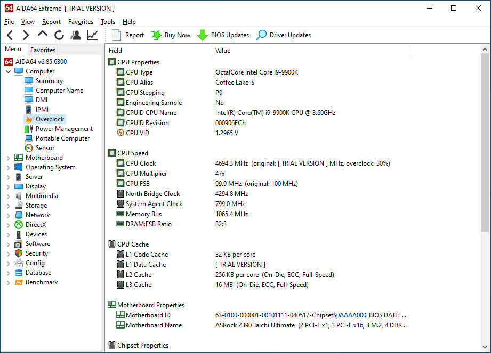Image resolution: width=491 pixels, height=353 pixels.
Task: Select the Sensor tree item
Action: tap(45, 148)
